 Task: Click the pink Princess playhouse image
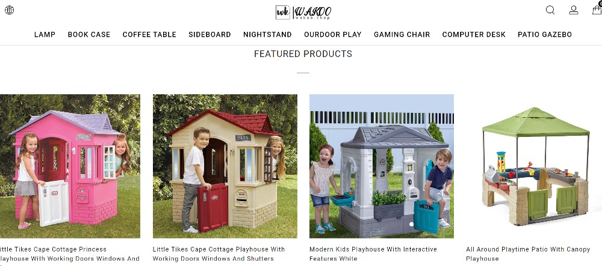(70, 166)
